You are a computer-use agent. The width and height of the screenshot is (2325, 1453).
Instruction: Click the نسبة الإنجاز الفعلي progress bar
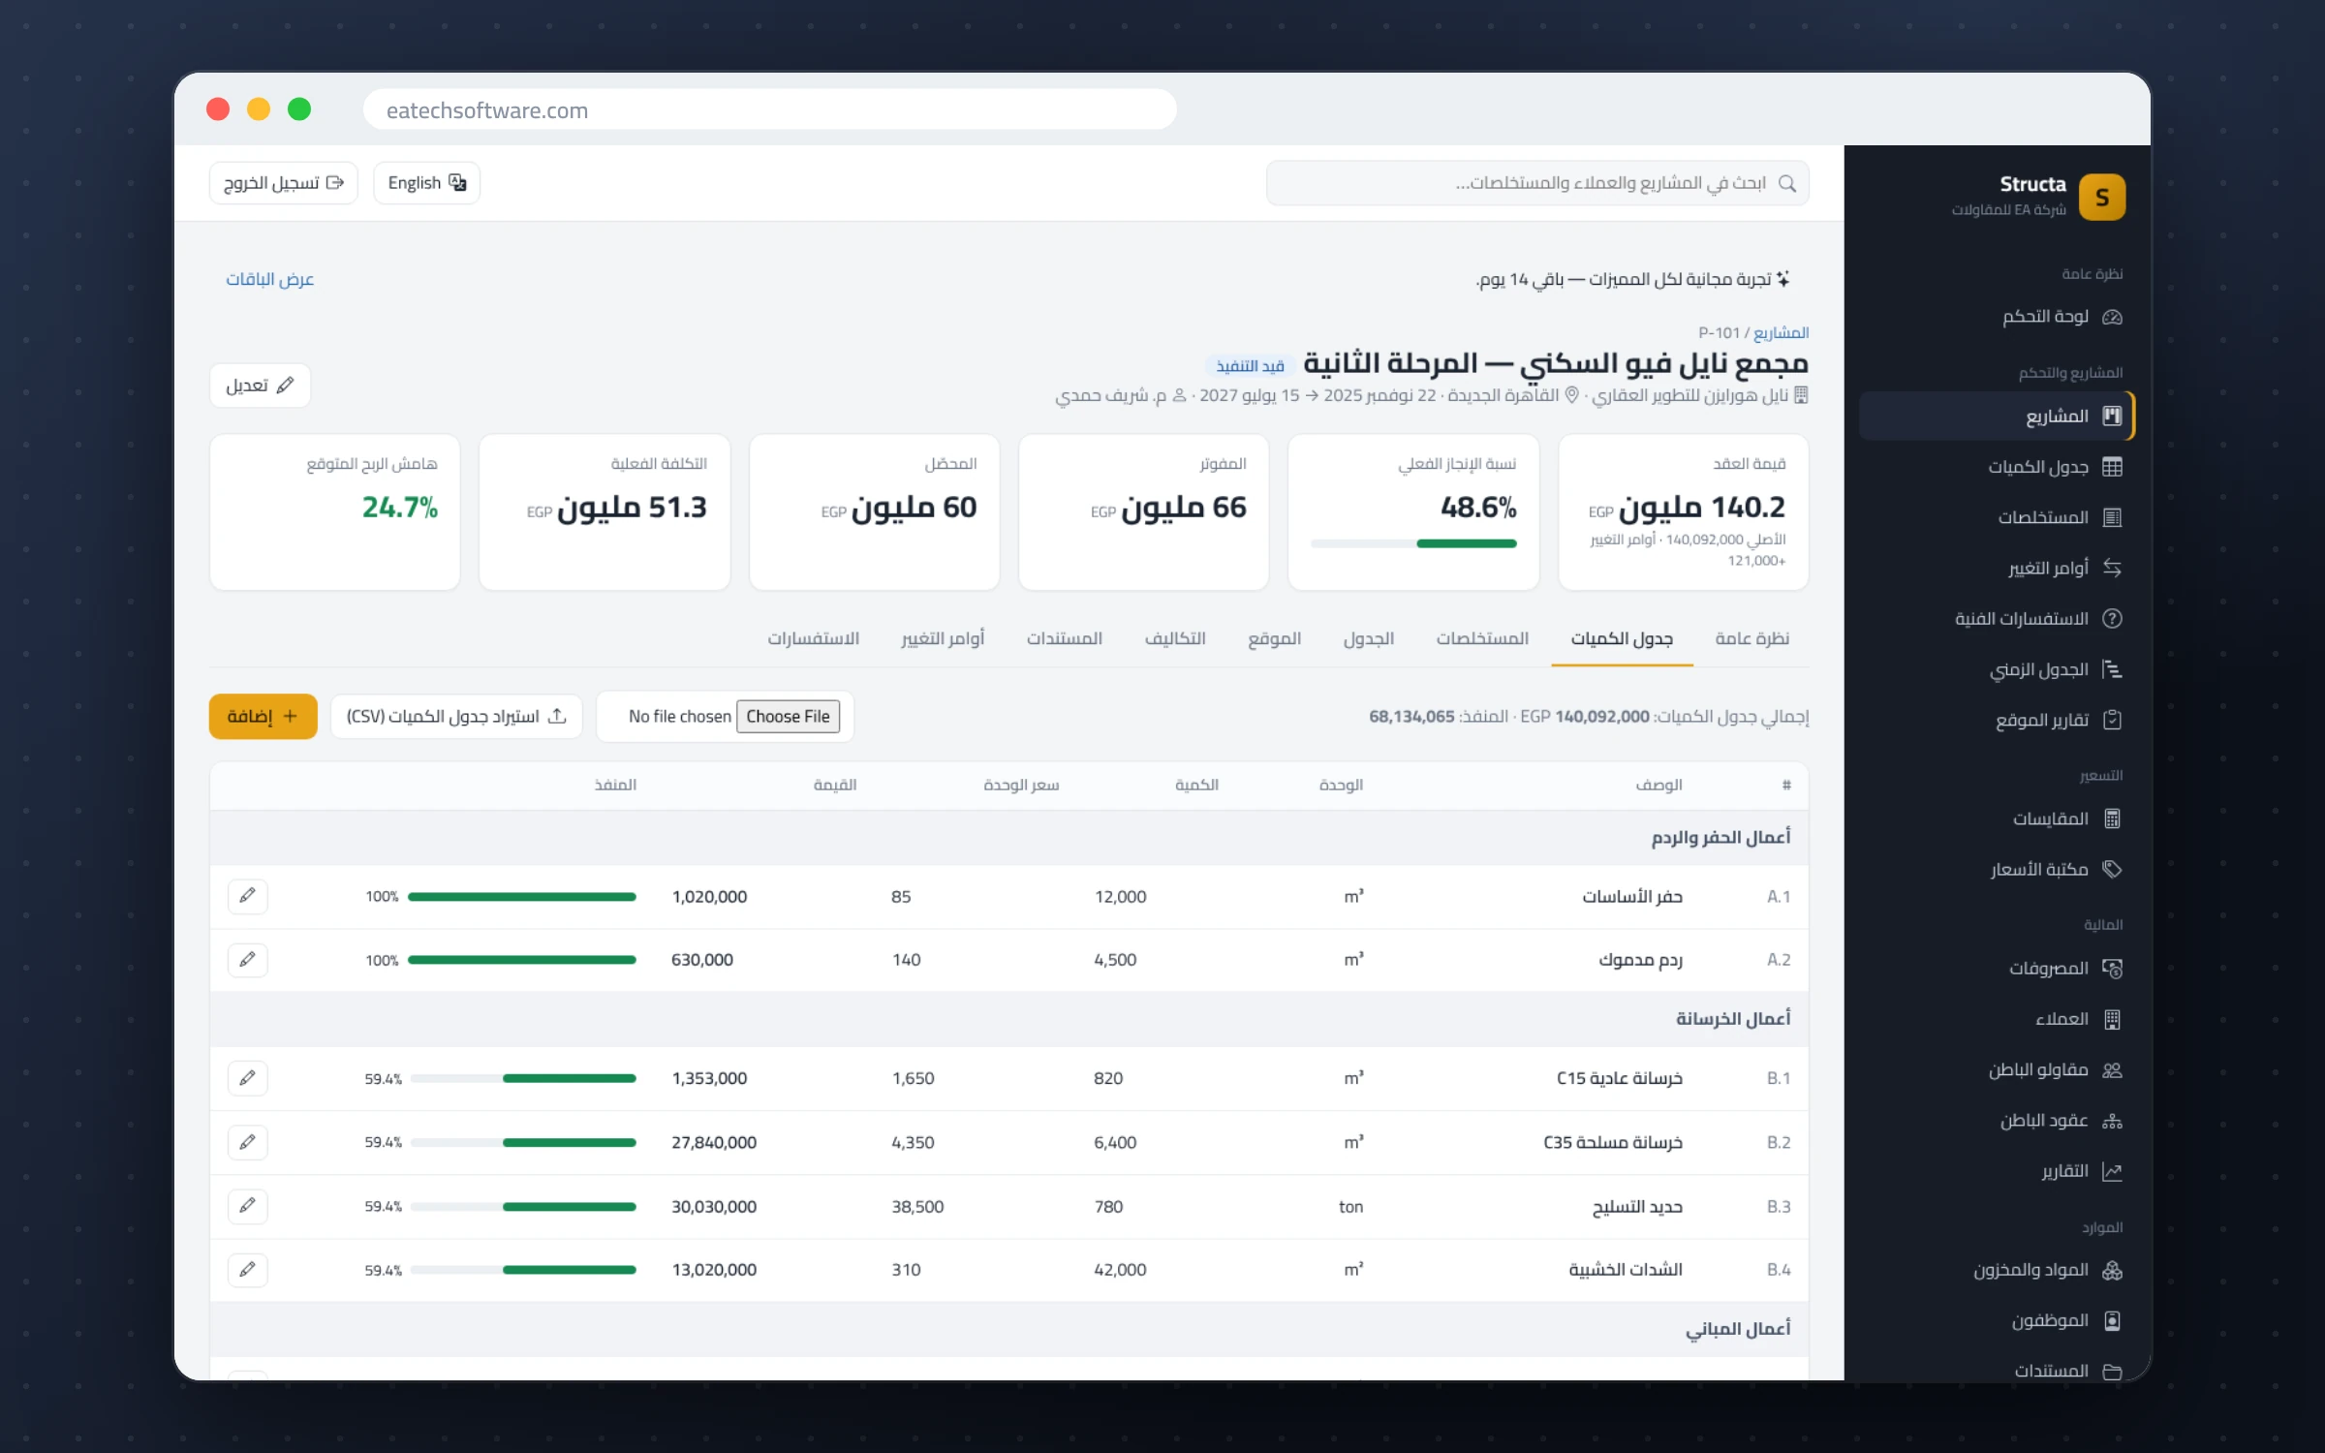1413,543
